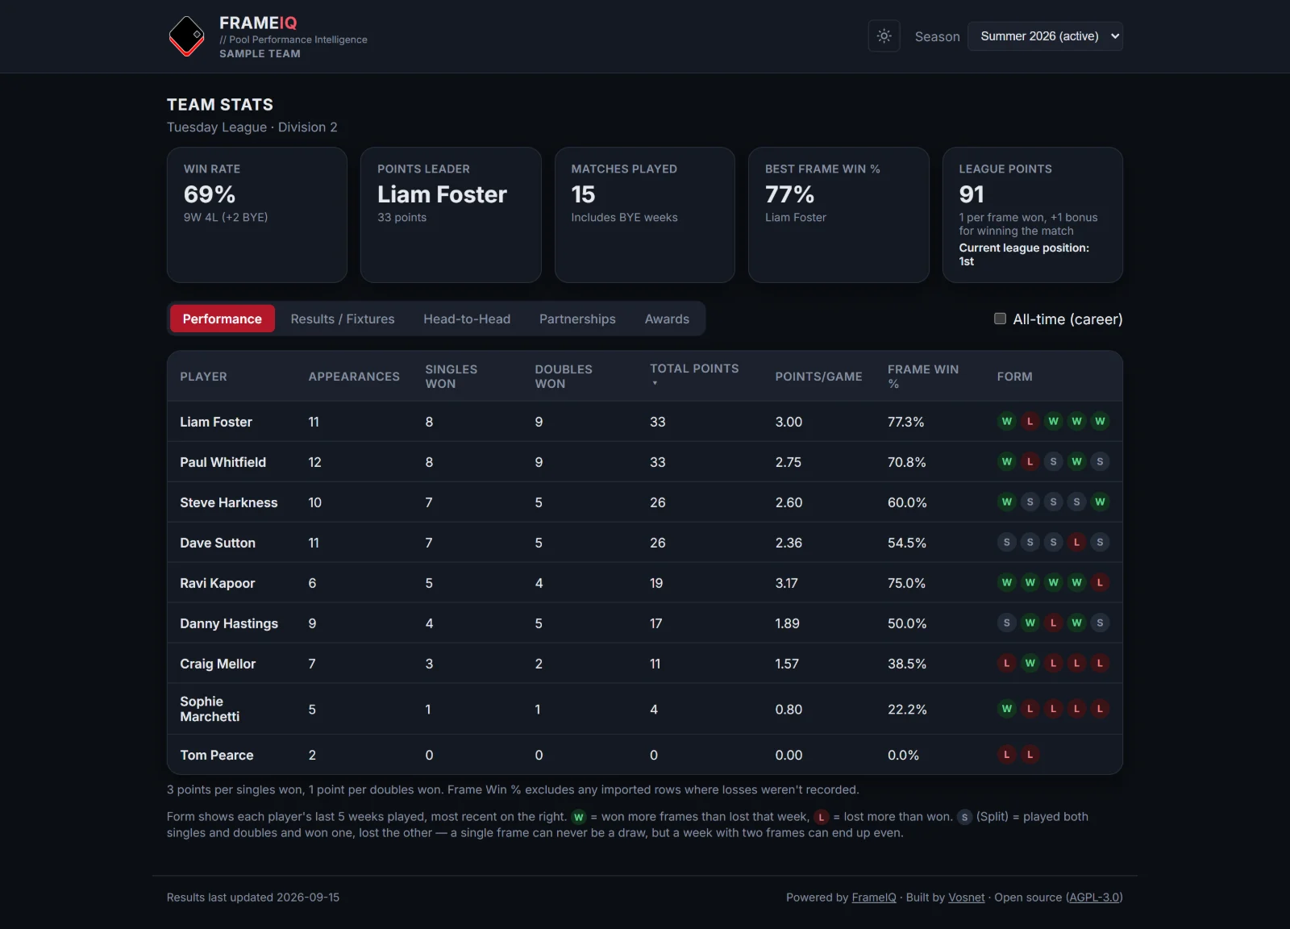Sort table by Total Points column
This screenshot has height=929, width=1290.
(x=694, y=376)
